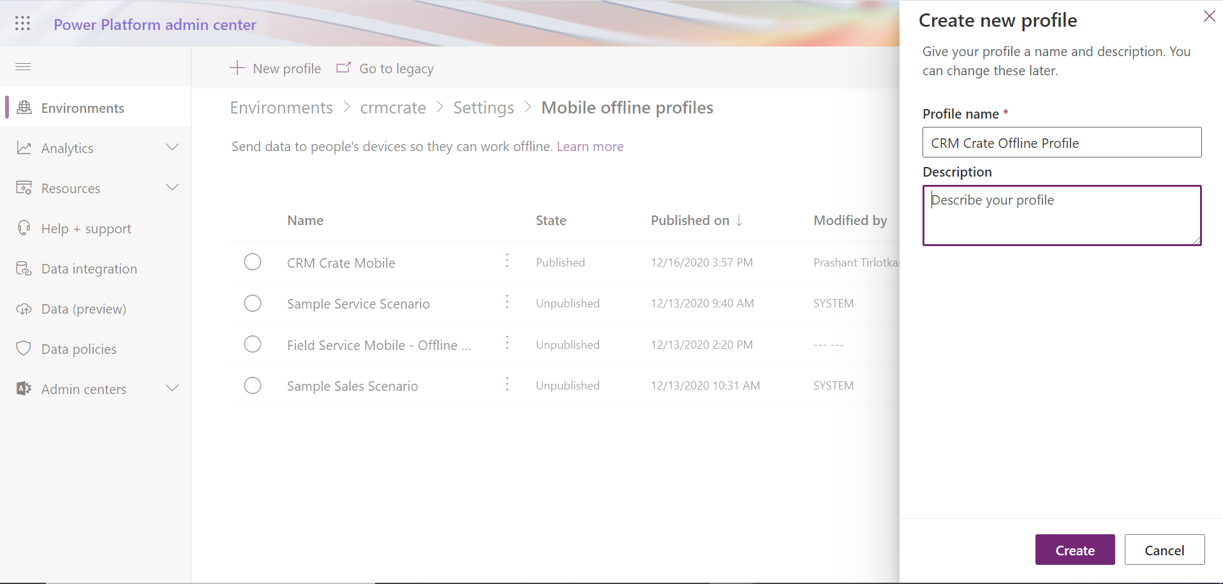Click the Data policies shield icon
Image resolution: width=1223 pixels, height=584 pixels.
click(24, 348)
